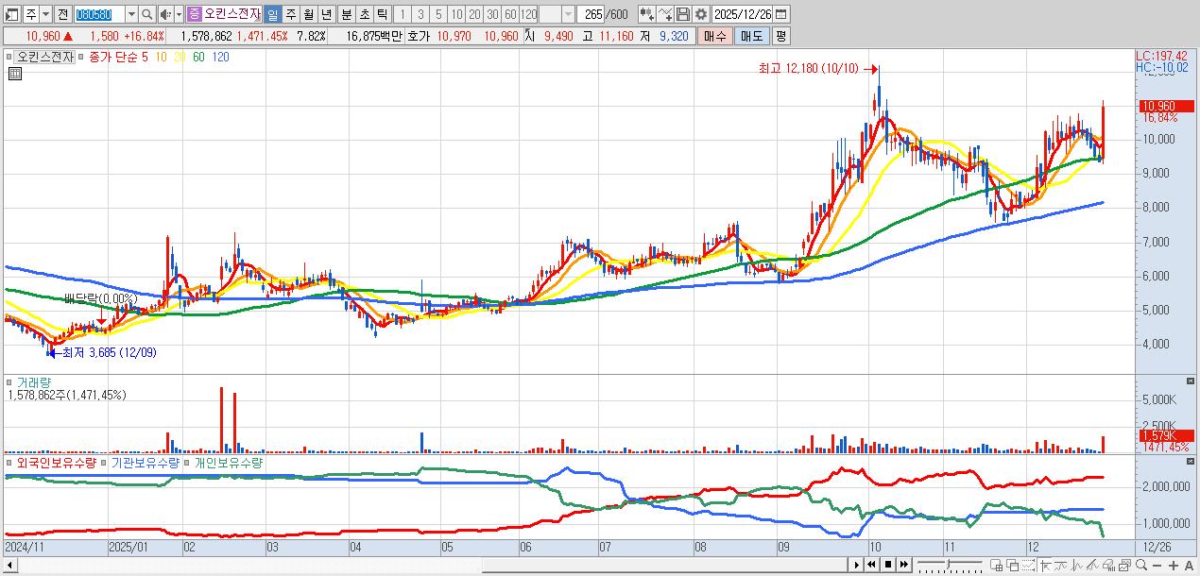Choose the 20 interval button
Screen dimensions: 1200x576
click(x=473, y=14)
